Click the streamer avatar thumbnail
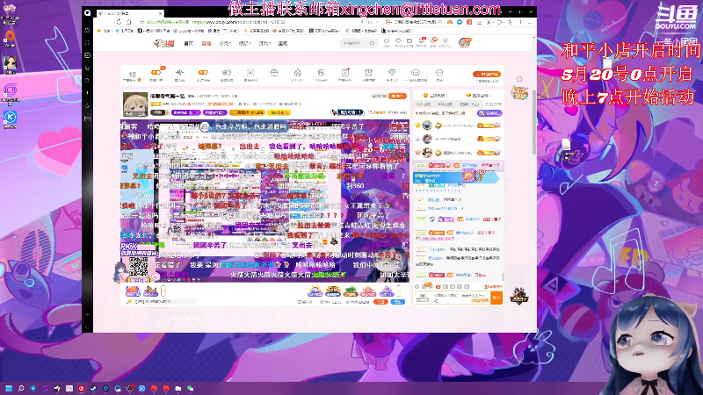Screen dimensions: 703x395 pyautogui.click(x=135, y=104)
